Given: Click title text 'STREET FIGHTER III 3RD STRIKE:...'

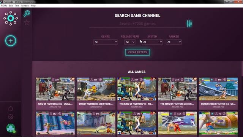Looking at the screenshot, I should point(96,104).
